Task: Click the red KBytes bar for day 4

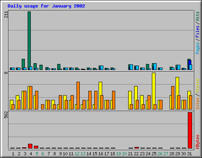Action: point(30,146)
